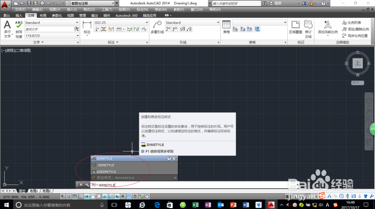Run the spell check tool (拼写检查)
This screenshot has width=375, height=209.
[19, 29]
